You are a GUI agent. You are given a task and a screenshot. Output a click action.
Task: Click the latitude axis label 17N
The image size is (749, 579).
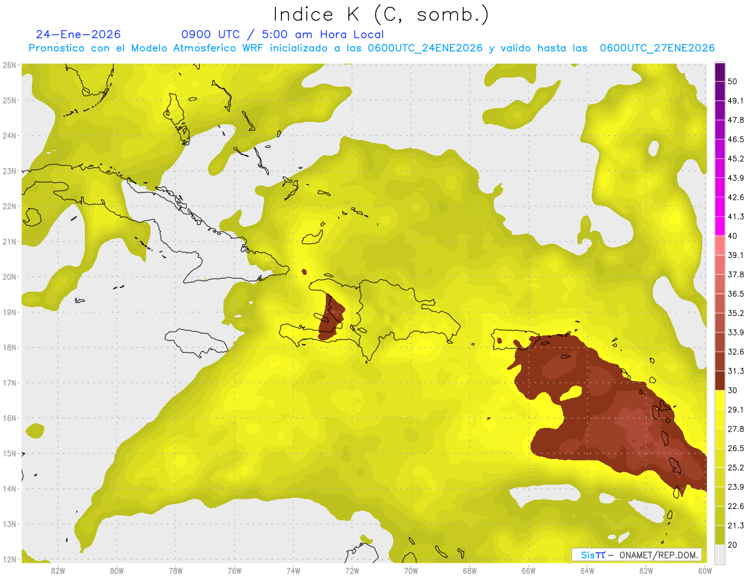pyautogui.click(x=9, y=382)
